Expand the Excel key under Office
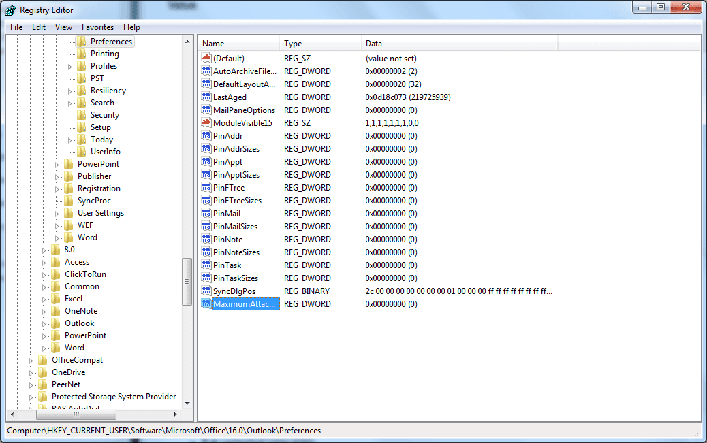The image size is (707, 443). 44,299
